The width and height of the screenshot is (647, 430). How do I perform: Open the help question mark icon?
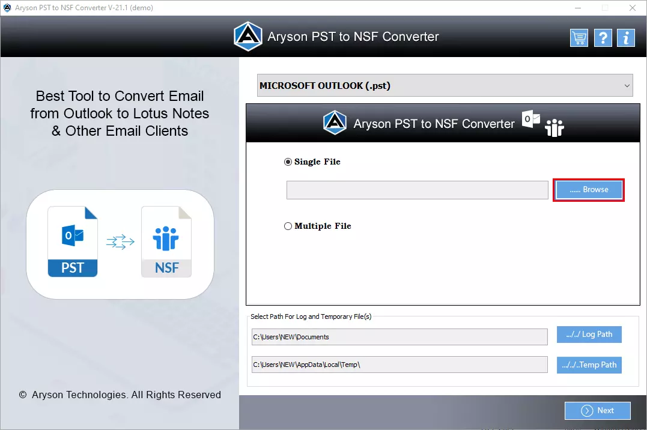tap(603, 38)
